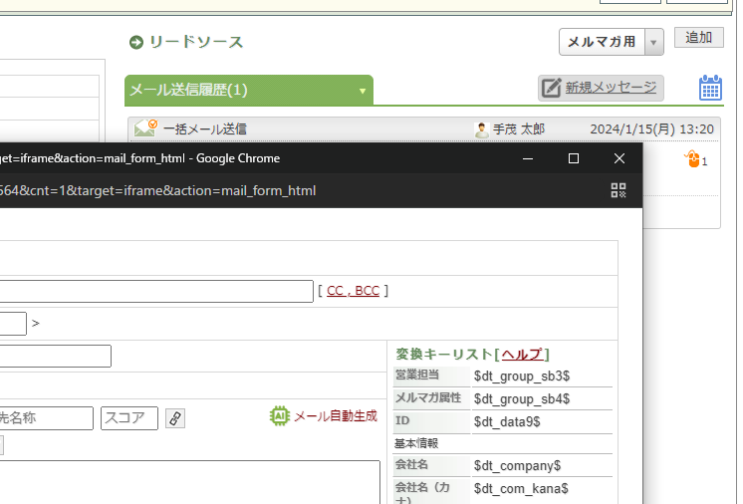Click the AI chip icon

[x=280, y=416]
